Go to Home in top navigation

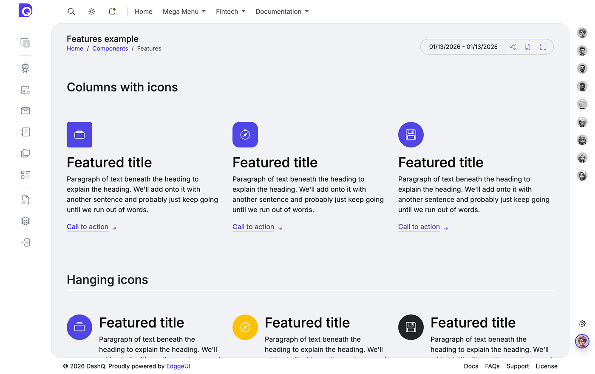pyautogui.click(x=144, y=11)
